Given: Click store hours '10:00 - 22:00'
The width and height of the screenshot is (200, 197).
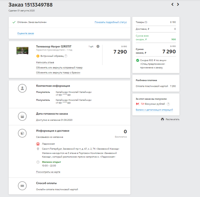Looking at the screenshot, I should pos(49,166).
